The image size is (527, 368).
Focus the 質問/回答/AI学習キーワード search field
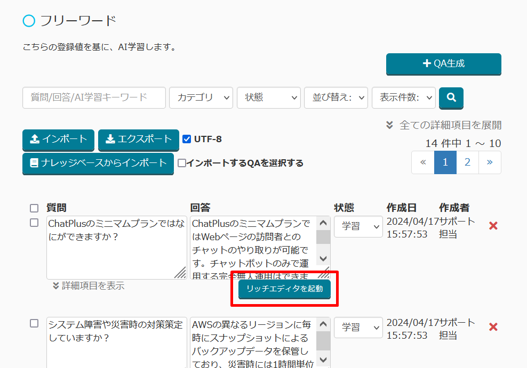point(94,97)
